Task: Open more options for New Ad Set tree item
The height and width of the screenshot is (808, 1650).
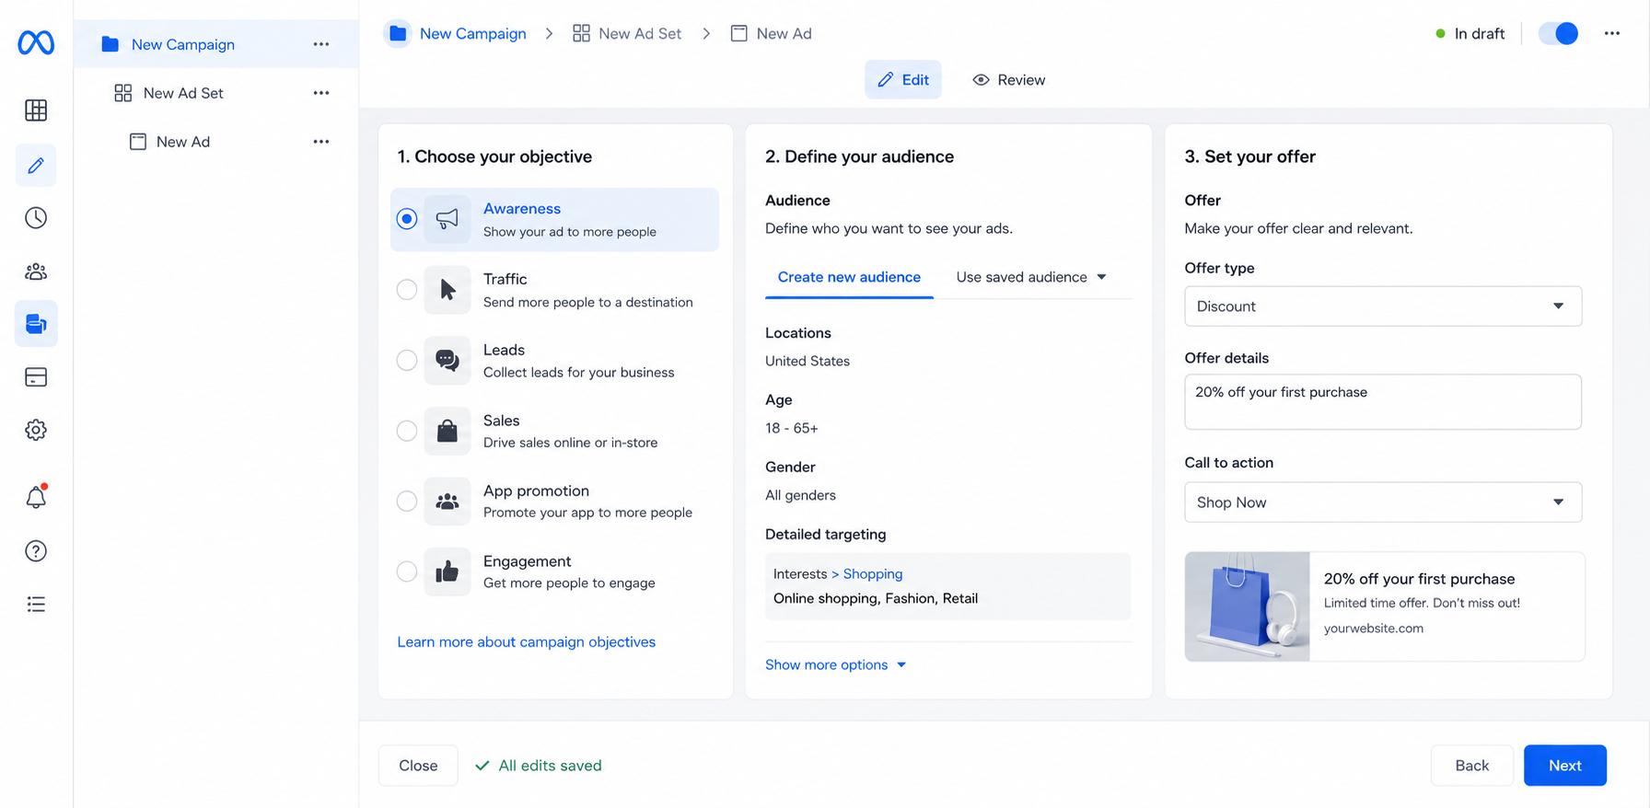Action: [x=320, y=93]
